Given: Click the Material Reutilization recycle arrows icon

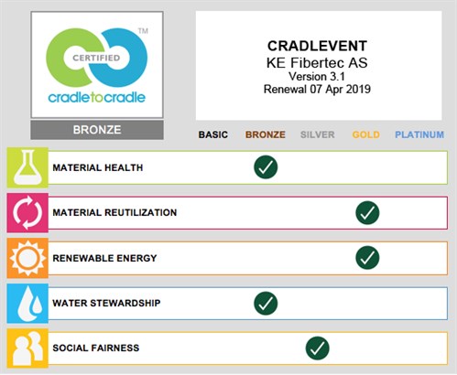Looking at the screenshot, I should (x=27, y=212).
